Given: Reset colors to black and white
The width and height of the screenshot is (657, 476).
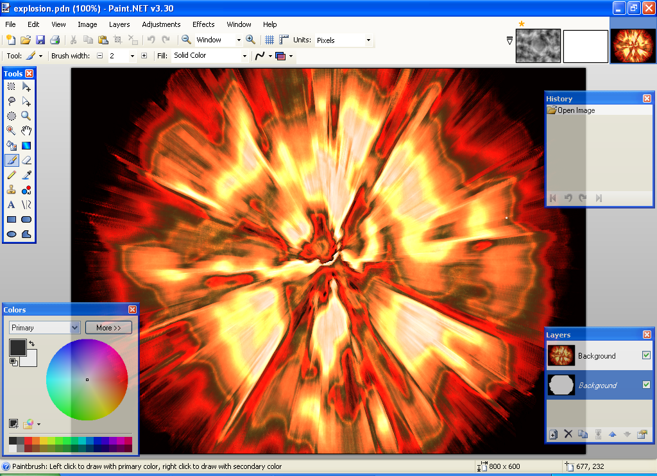Looking at the screenshot, I should click(x=13, y=362).
